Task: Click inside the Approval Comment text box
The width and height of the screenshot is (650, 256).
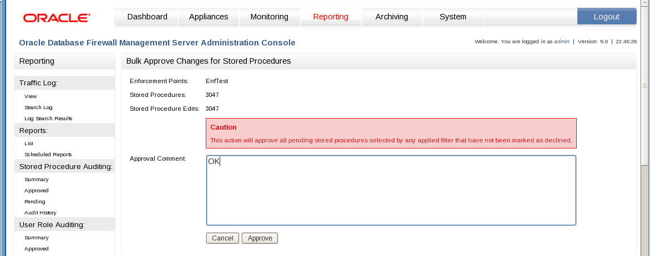Action: point(391,190)
